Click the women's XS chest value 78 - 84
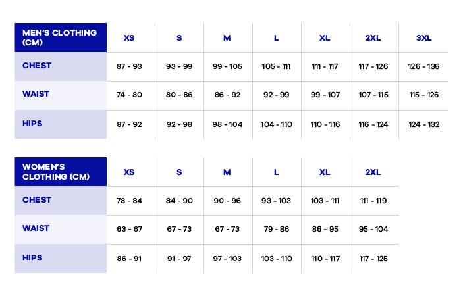Viewport: 461px width, 296px height. 129,201
